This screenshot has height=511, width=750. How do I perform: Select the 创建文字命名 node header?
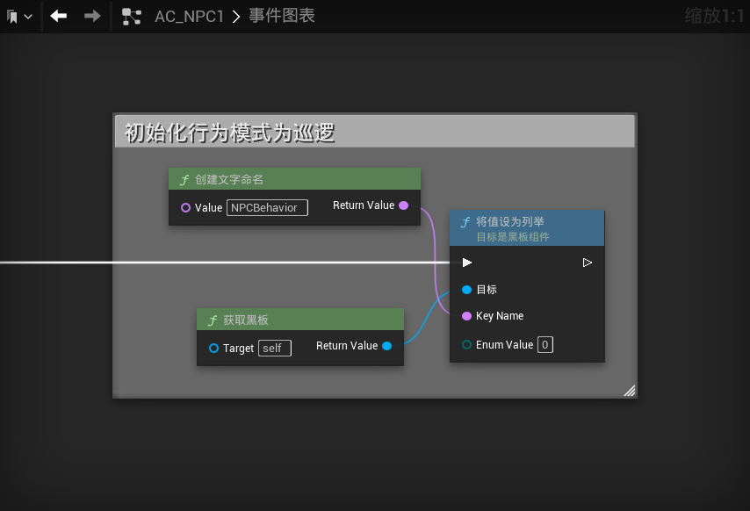295,179
